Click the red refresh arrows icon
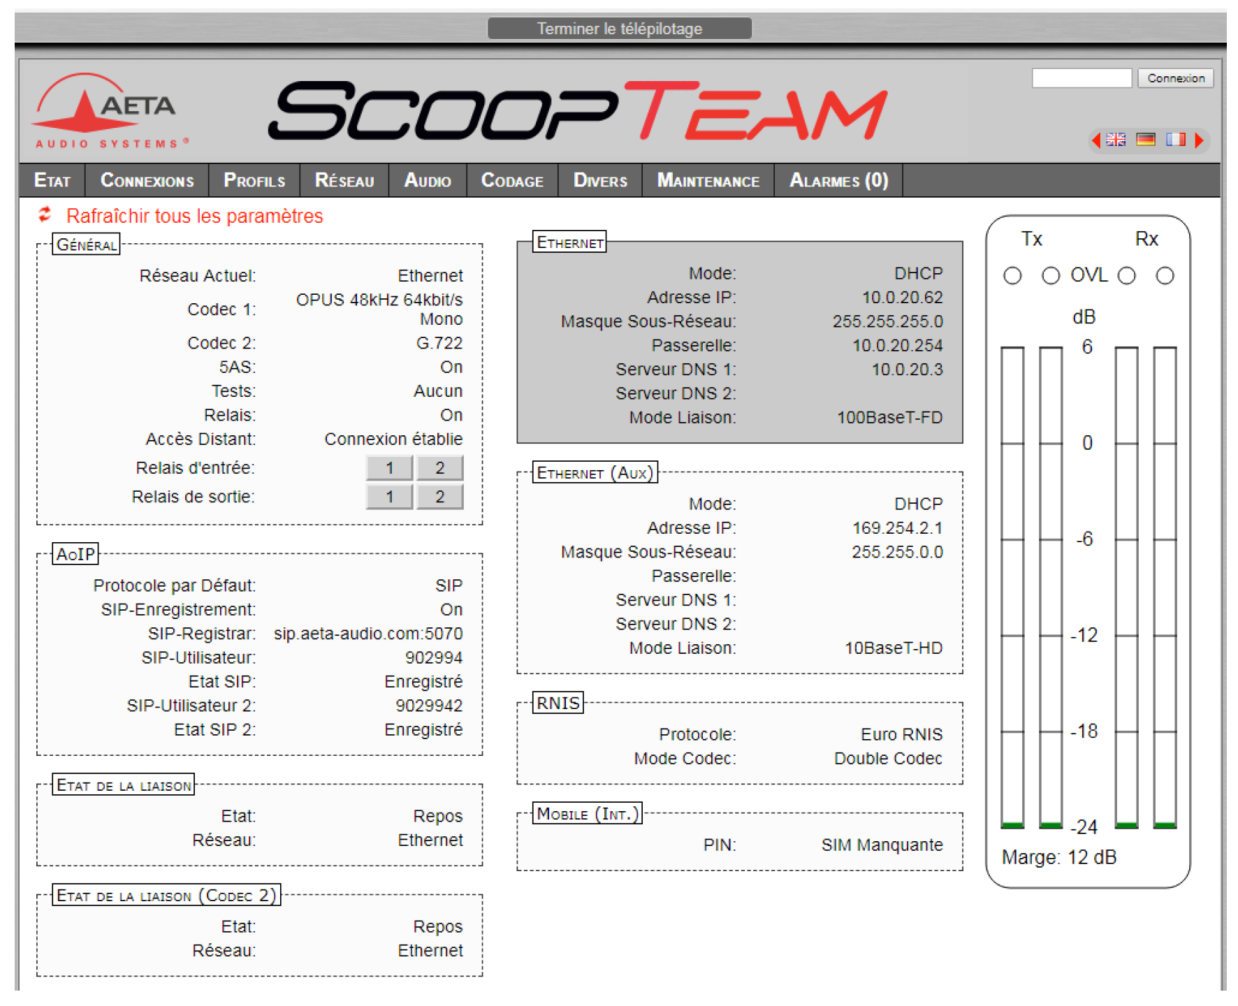The width and height of the screenshot is (1238, 1006). coord(45,215)
